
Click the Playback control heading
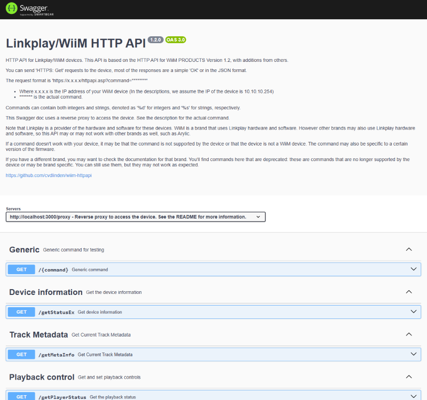click(x=42, y=377)
